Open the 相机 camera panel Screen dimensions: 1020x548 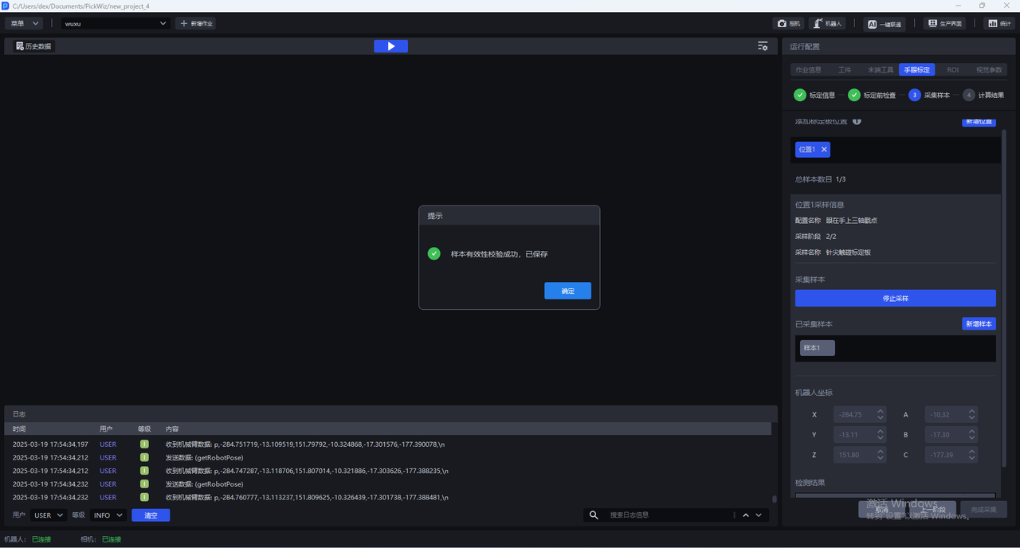pyautogui.click(x=788, y=24)
